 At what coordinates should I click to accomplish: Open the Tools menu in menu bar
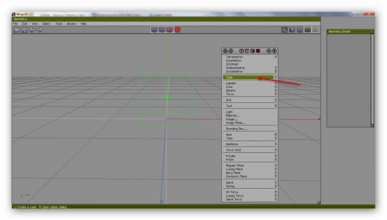point(59,24)
